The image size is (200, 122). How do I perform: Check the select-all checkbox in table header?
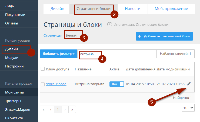tap(43, 69)
